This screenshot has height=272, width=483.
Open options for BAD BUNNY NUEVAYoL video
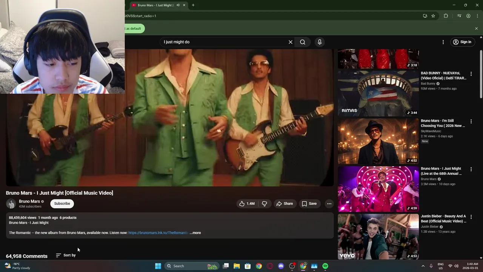tap(471, 74)
